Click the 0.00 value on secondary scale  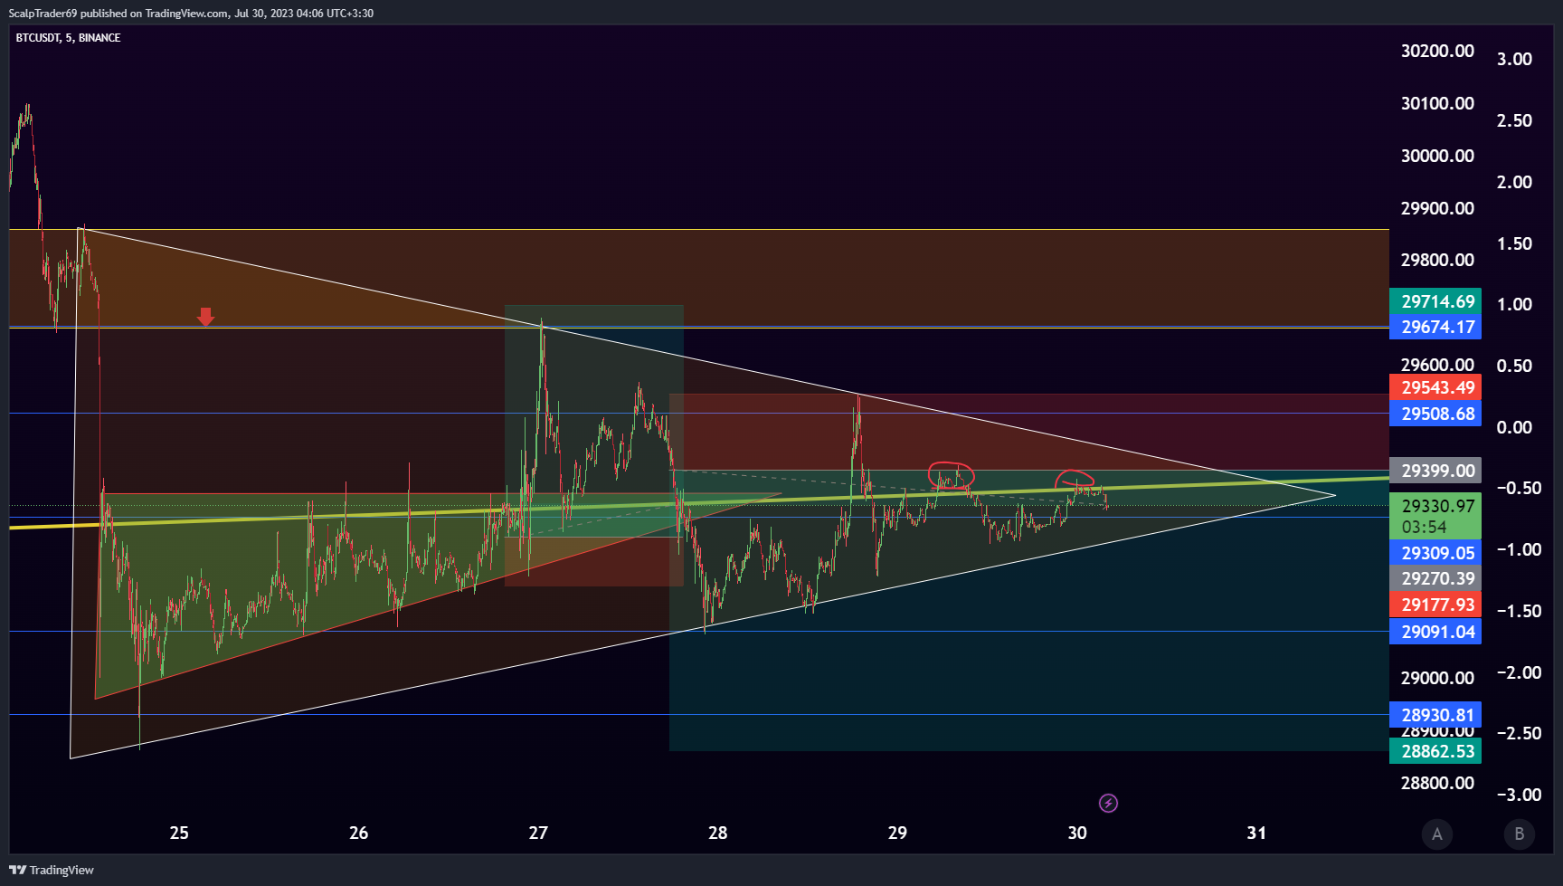point(1514,427)
